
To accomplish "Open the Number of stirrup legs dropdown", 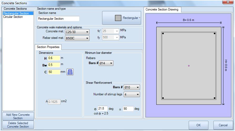I will coord(132,94).
